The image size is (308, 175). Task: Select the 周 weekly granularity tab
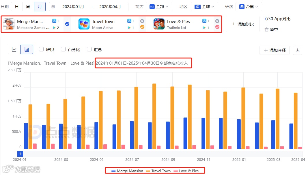pyautogui.click(x=28, y=7)
